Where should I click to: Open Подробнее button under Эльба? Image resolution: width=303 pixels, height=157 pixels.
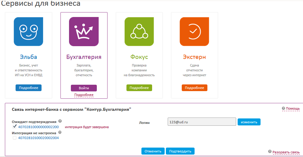pyautogui.click(x=29, y=88)
